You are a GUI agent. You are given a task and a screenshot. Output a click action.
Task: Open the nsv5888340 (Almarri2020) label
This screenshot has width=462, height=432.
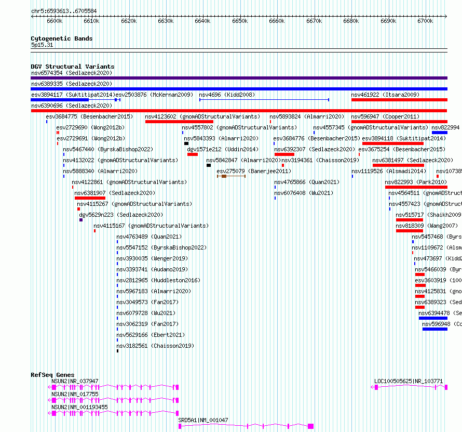(100, 171)
